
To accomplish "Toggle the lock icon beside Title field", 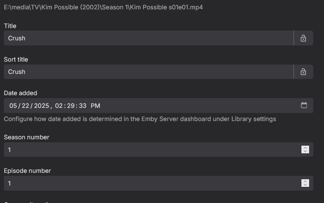I will pyautogui.click(x=303, y=38).
